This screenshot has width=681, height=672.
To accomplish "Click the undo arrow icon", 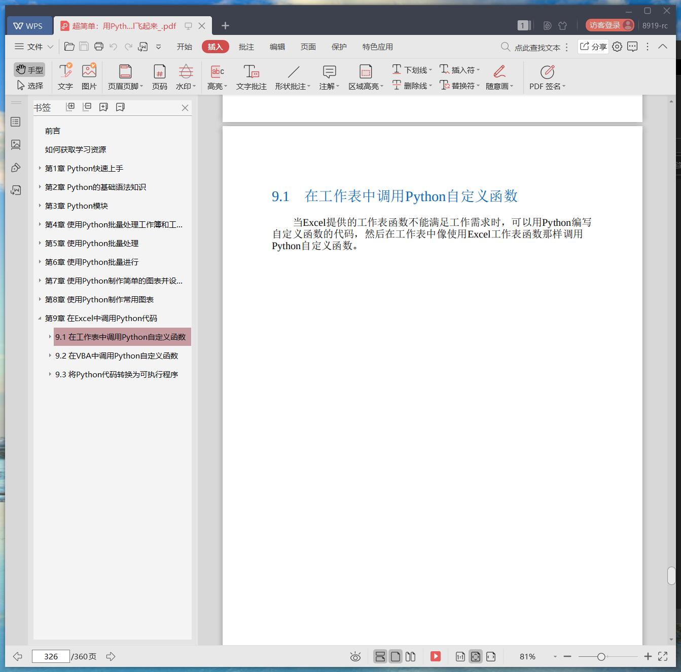I will click(114, 47).
